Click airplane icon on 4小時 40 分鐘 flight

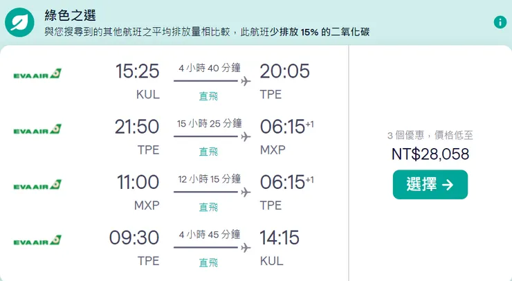point(245,81)
